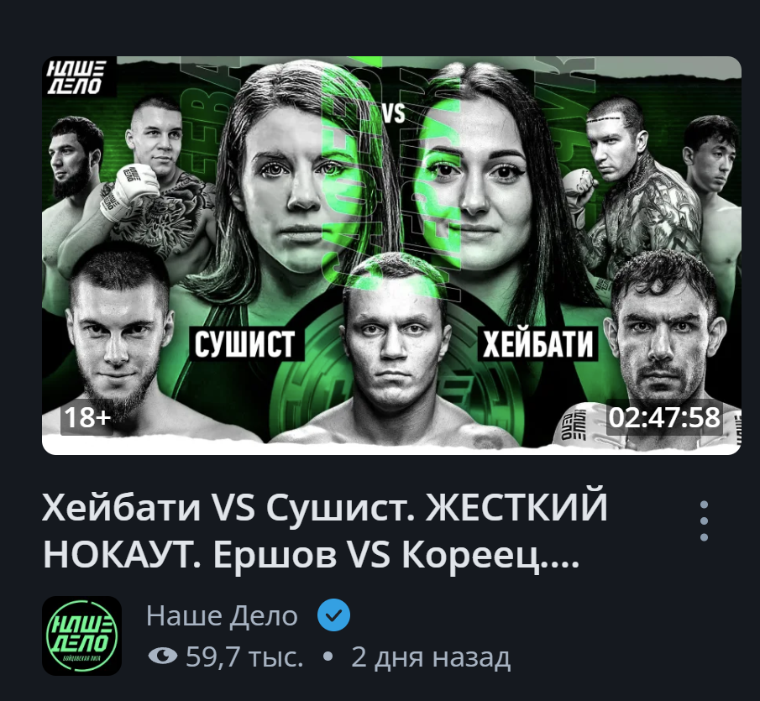Image resolution: width=760 pixels, height=701 pixels.
Task: Click the 18+ age rating badge
Action: pyautogui.click(x=87, y=417)
